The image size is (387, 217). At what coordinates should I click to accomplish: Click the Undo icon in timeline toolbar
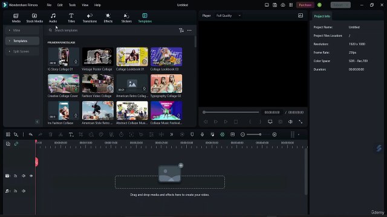pos(31,134)
